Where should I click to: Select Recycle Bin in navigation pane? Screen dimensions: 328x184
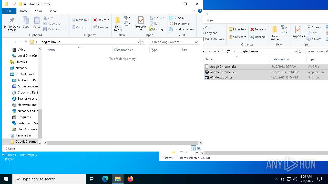[23, 135]
